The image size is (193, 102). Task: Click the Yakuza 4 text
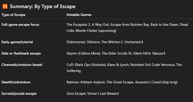pos(159,53)
